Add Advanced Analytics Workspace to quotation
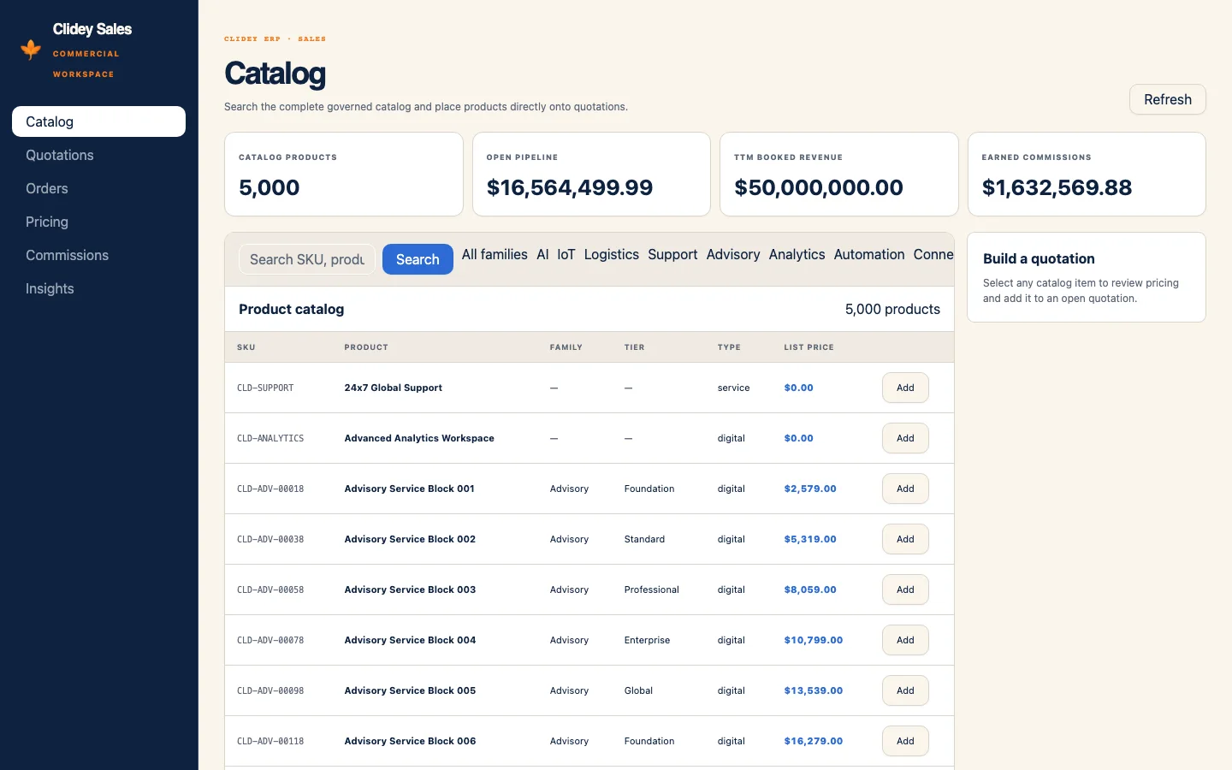The height and width of the screenshot is (770, 1232). [x=905, y=438]
